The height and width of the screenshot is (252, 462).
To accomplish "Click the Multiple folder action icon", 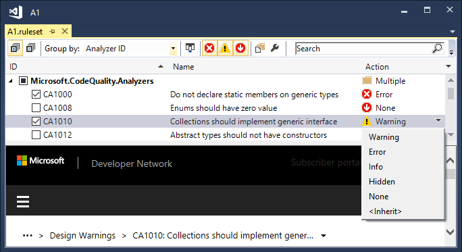I will [367, 80].
